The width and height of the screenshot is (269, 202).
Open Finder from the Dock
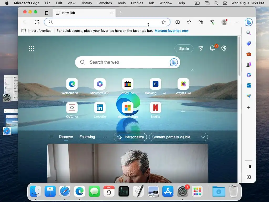point(35,191)
